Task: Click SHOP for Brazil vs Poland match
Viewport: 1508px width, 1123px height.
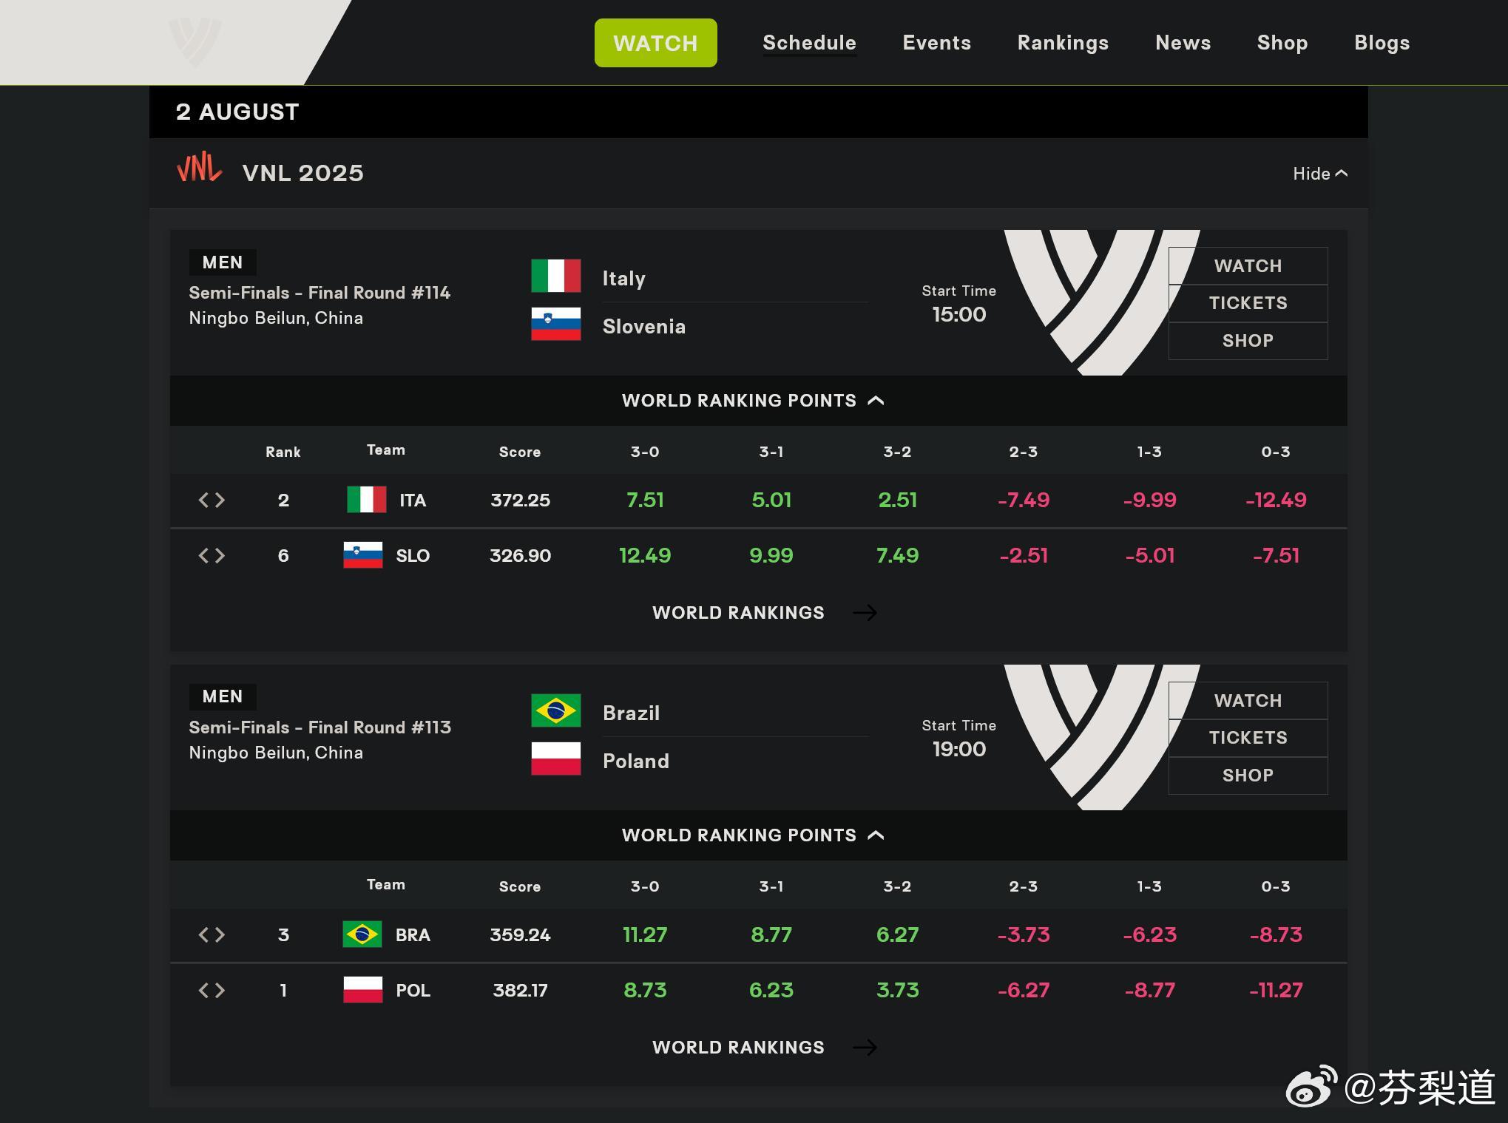Action: click(x=1248, y=776)
